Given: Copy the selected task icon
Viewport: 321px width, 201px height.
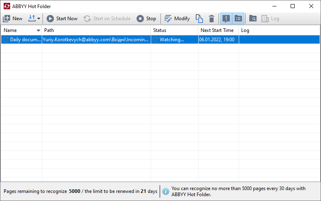Looking at the screenshot, I should pyautogui.click(x=199, y=19).
